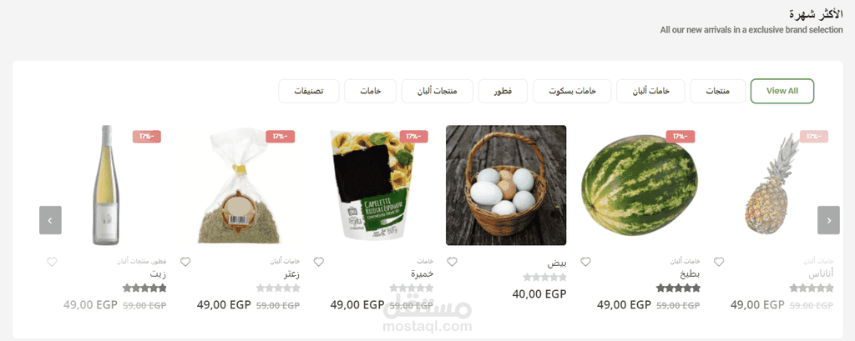Image resolution: width=855 pixels, height=341 pixels.
Task: Click heart icon beside بطيخ
Action: click(x=585, y=262)
